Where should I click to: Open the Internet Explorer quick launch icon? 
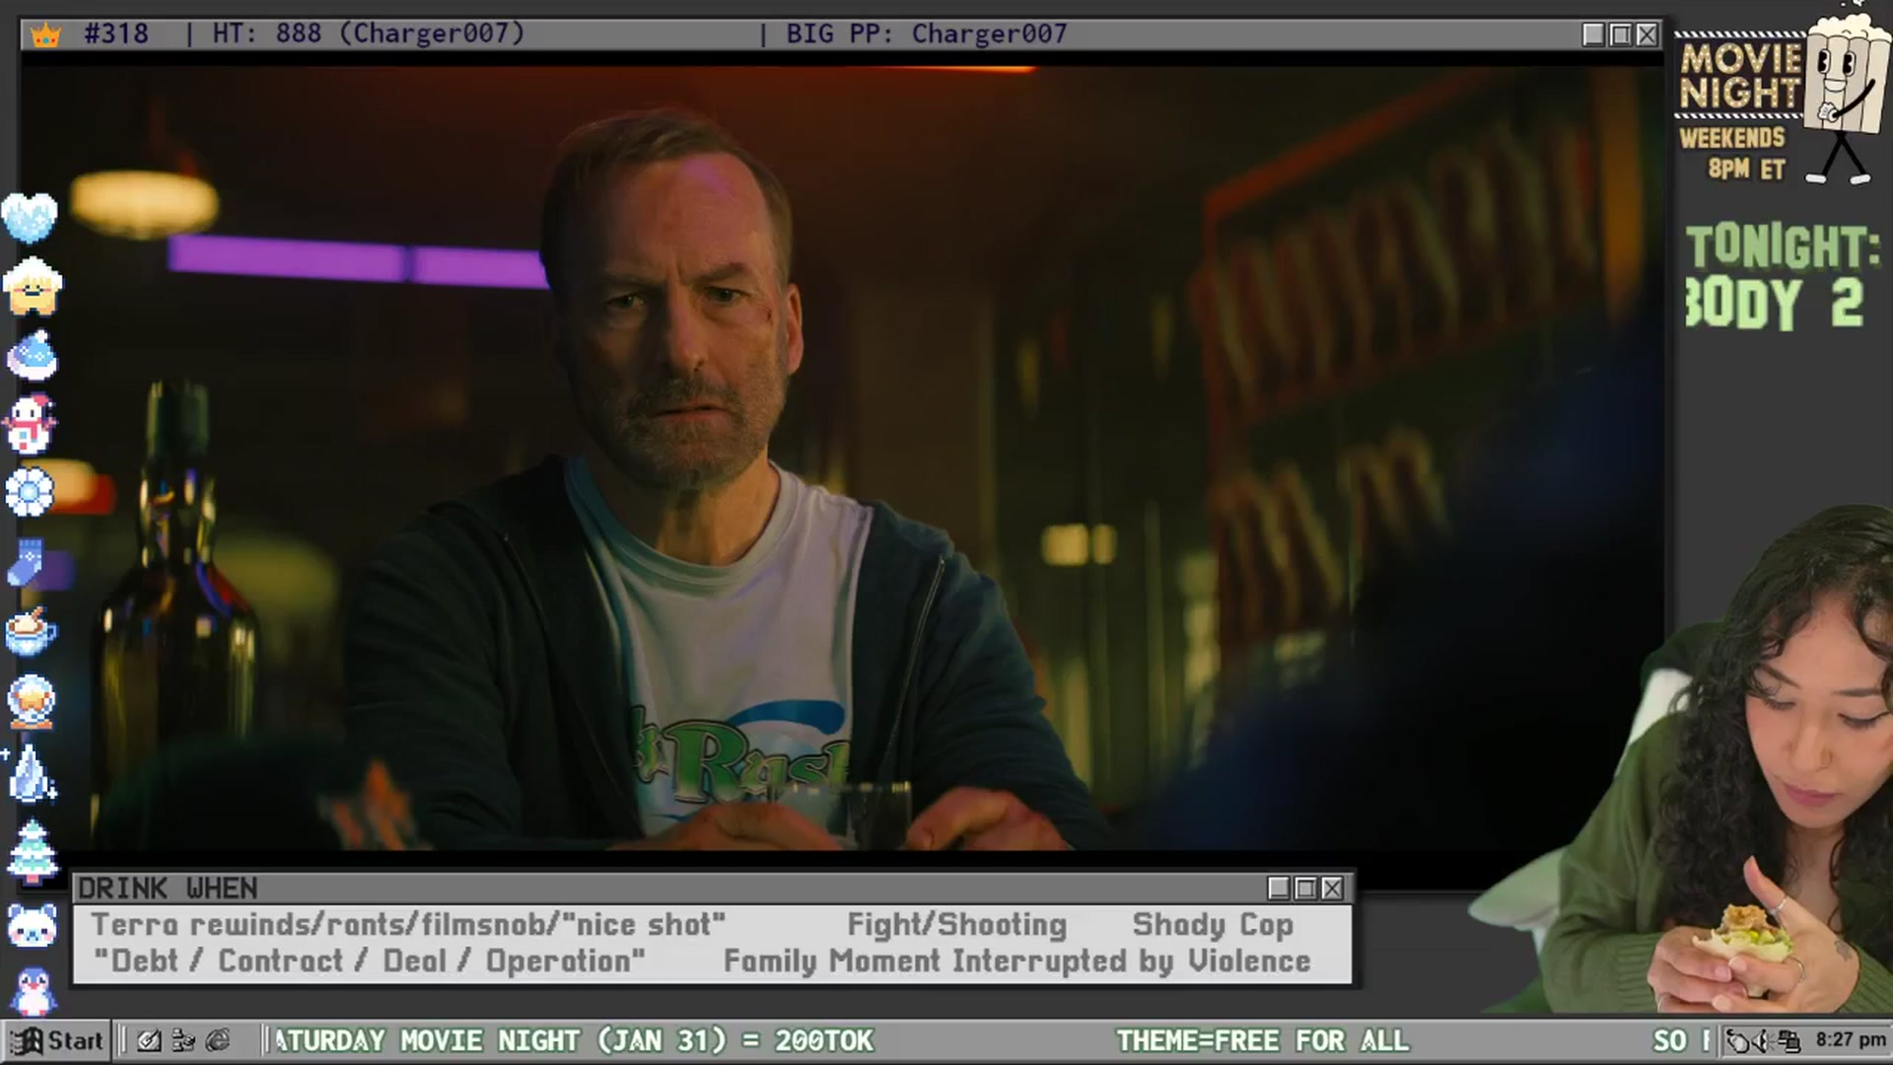218,1040
